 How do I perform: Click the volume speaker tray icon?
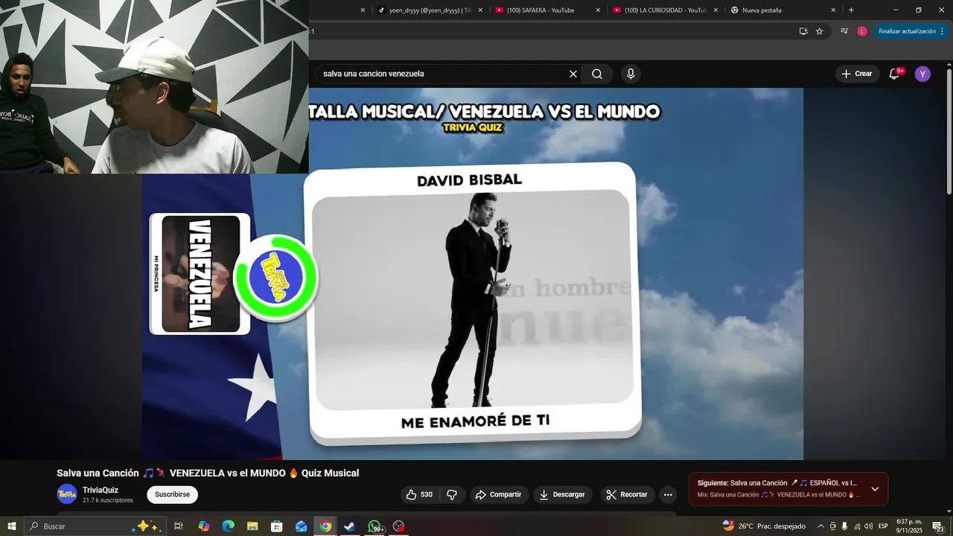pyautogui.click(x=868, y=526)
